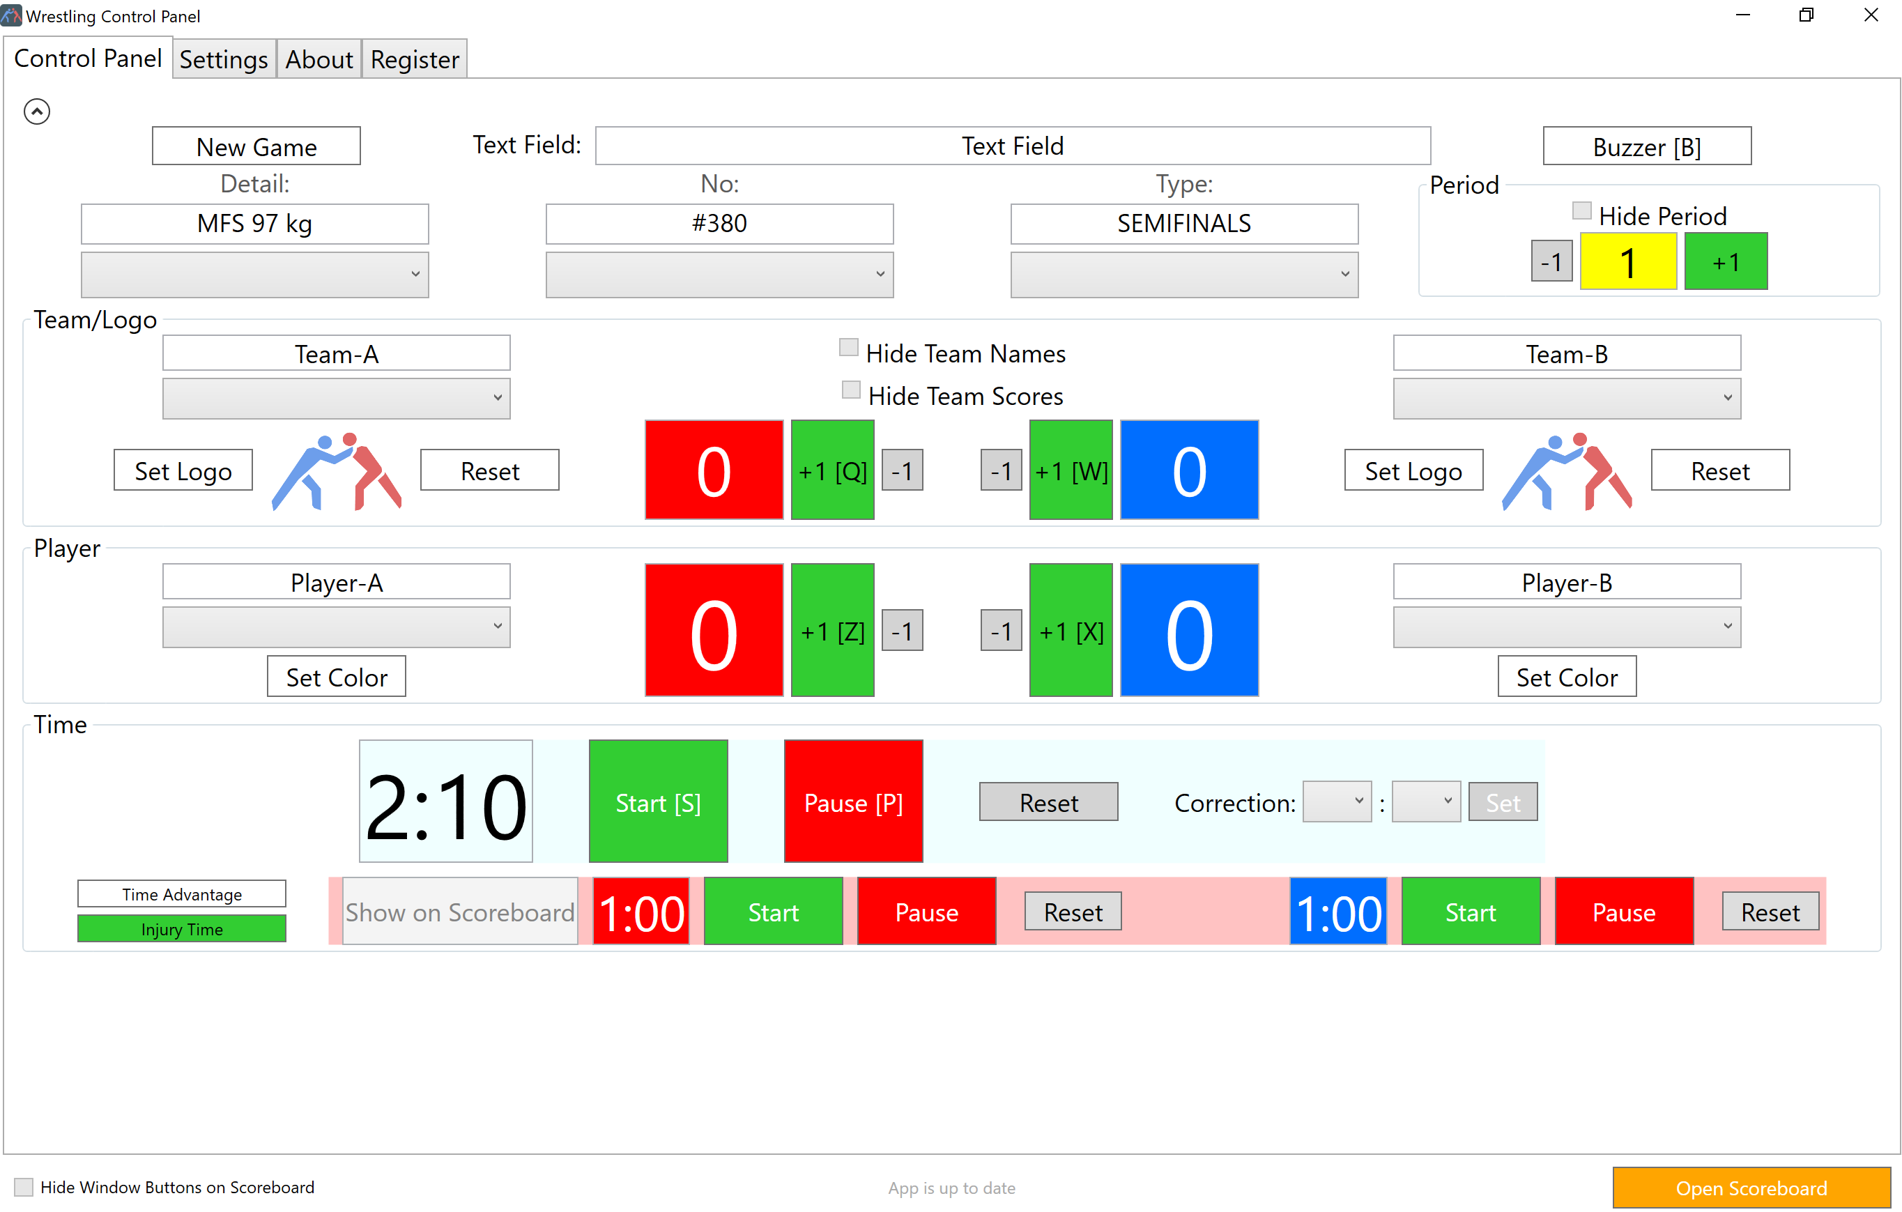This screenshot has width=1902, height=1212.
Task: Toggle the Hide Team Names checkbox
Action: 848,348
